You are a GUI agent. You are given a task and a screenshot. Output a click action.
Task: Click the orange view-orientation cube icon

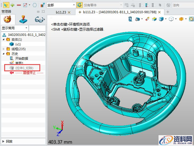[181, 19]
